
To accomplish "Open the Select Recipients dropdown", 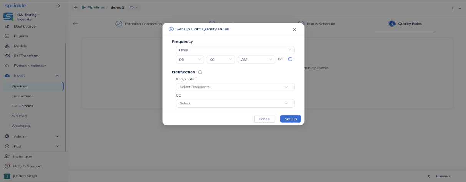I will tap(235, 87).
